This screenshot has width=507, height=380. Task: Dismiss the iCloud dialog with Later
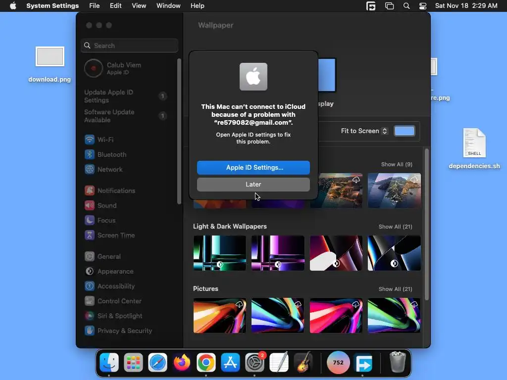253,184
